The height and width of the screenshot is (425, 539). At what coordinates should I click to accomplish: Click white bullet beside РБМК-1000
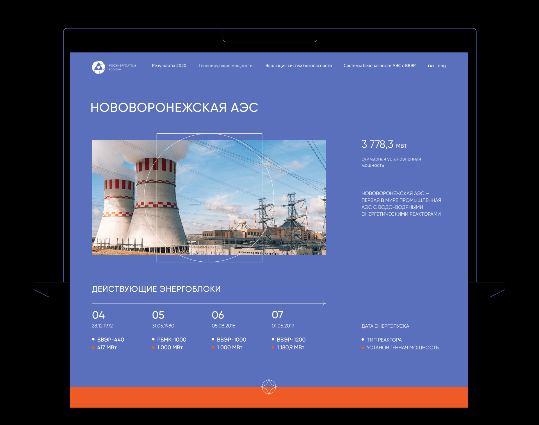pos(153,339)
